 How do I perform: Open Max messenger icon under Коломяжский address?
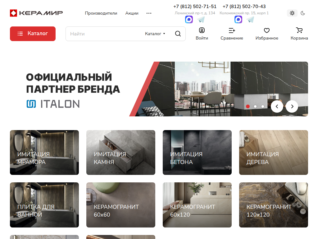click(x=238, y=20)
